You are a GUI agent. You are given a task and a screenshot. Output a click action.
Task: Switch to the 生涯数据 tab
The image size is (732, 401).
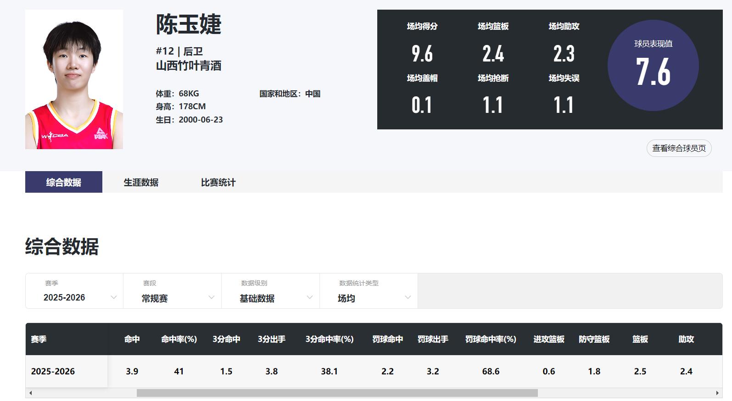coord(141,182)
